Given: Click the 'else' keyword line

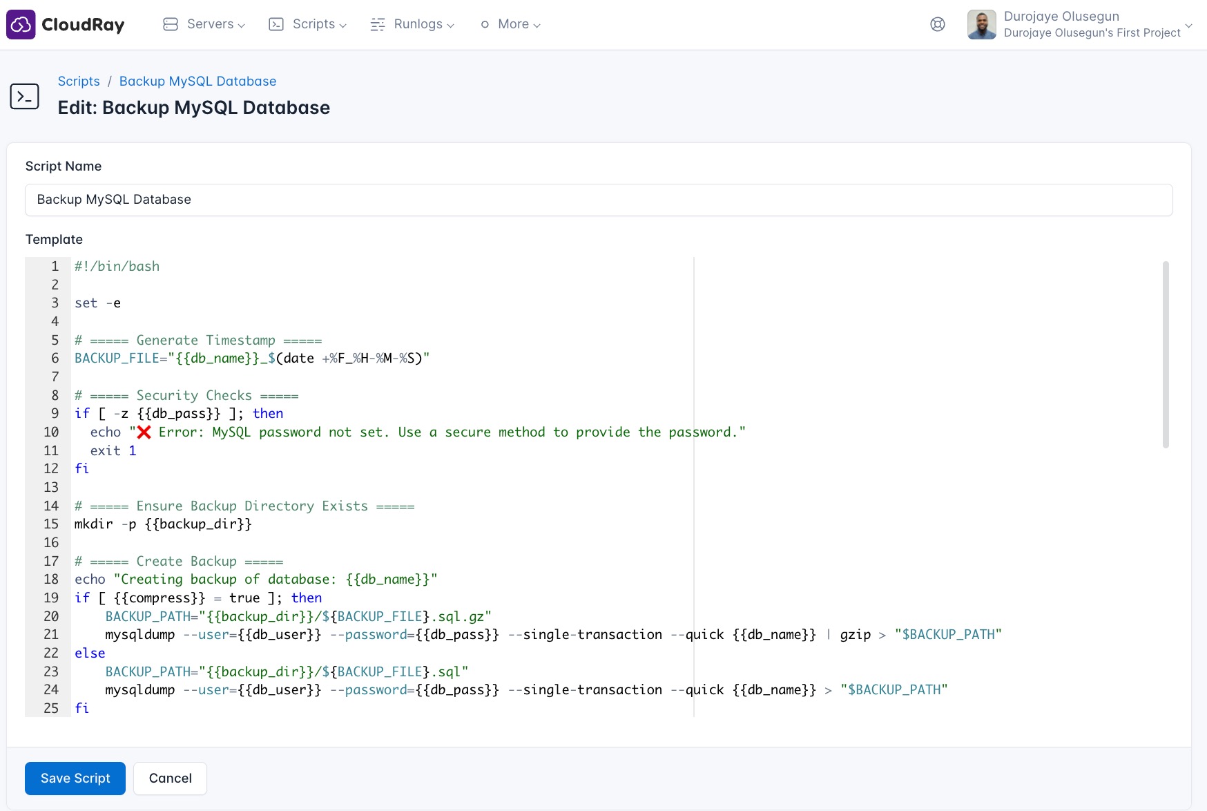Looking at the screenshot, I should point(90,653).
